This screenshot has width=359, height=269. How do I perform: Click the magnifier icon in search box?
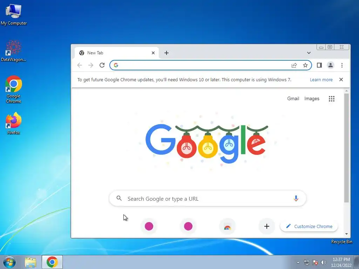(119, 198)
